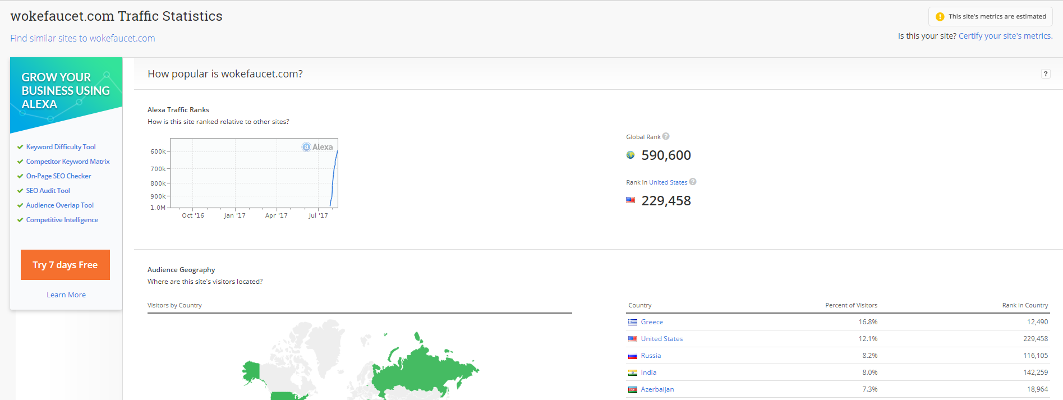This screenshot has width=1063, height=400.
Task: Click the visitors by country world map
Action: click(360, 359)
